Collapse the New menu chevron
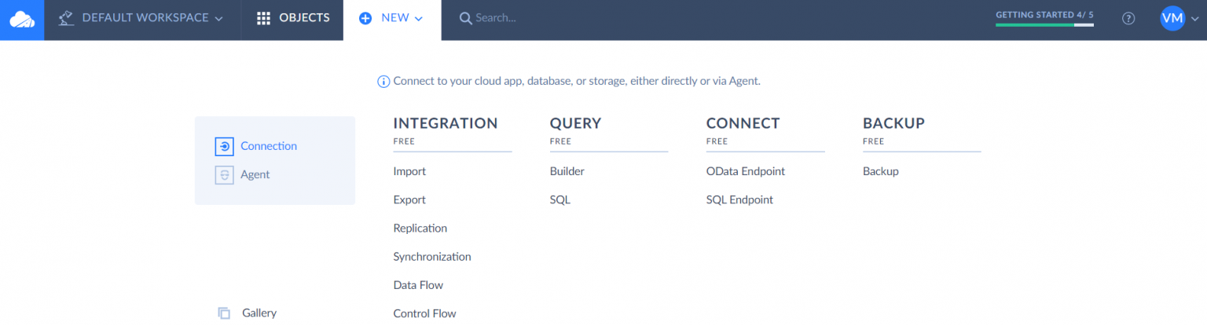Viewport: 1207px width, 325px height. (419, 18)
